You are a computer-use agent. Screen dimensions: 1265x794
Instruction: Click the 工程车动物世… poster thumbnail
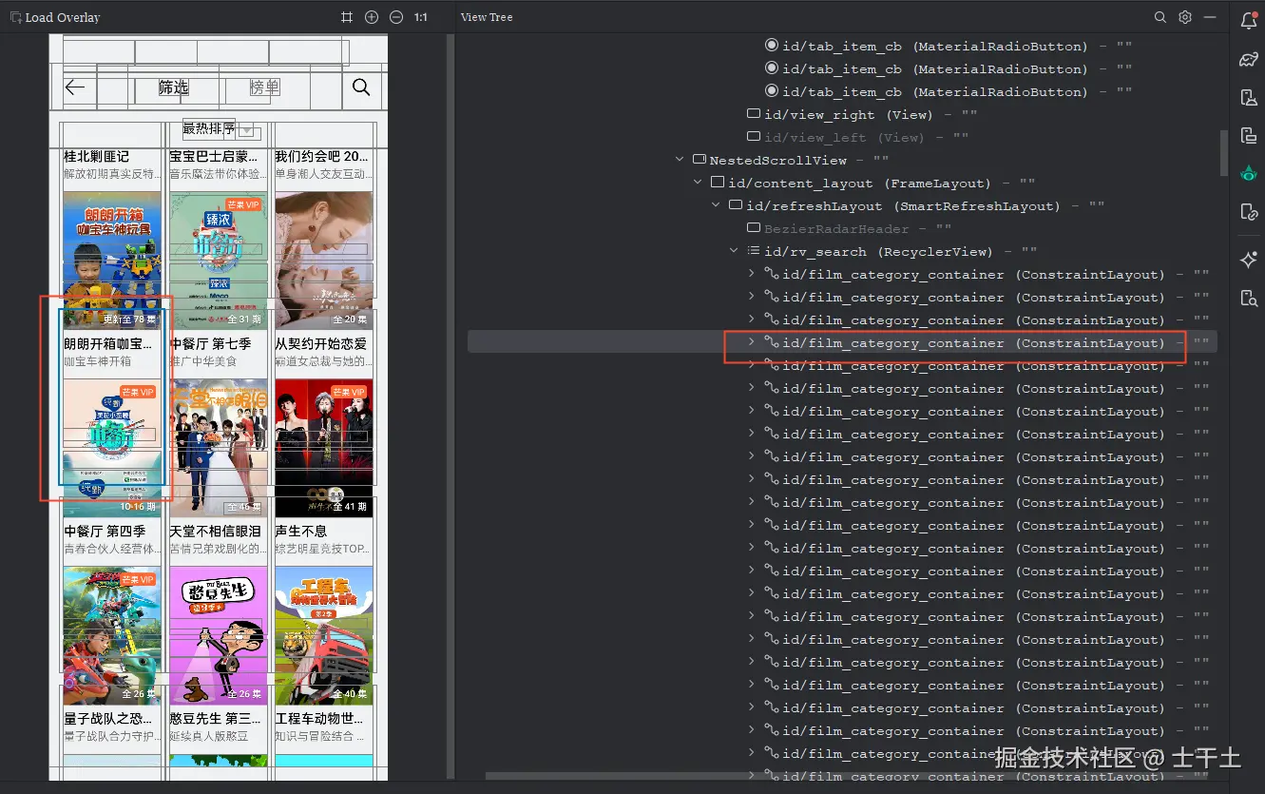click(x=323, y=635)
